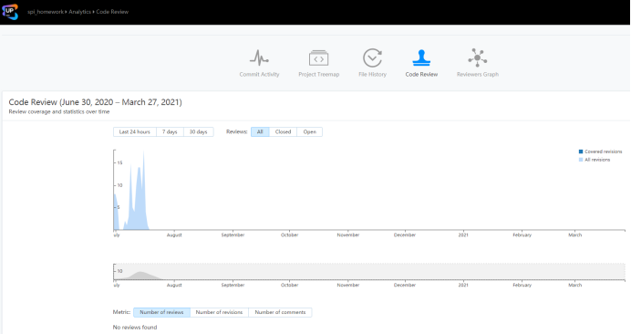The width and height of the screenshot is (631, 334).
Task: Select Number of revisions metric
Action: click(219, 312)
